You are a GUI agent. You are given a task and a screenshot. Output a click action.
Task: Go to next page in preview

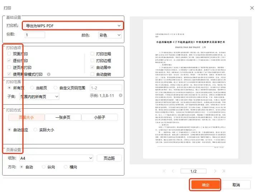click(x=215, y=171)
